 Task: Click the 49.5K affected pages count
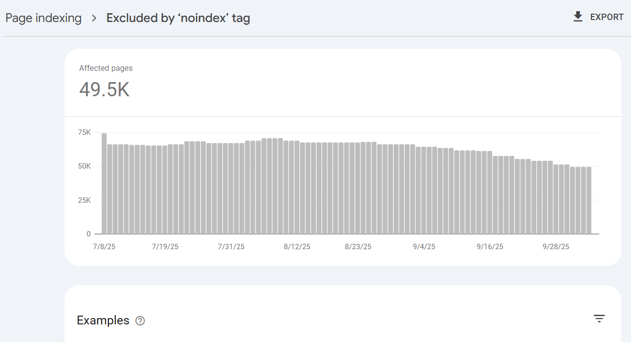pyautogui.click(x=105, y=89)
